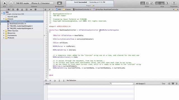Go forward in editor history

point(53,9)
